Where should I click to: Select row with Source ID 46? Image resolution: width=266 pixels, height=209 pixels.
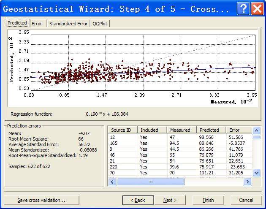click(180, 155)
